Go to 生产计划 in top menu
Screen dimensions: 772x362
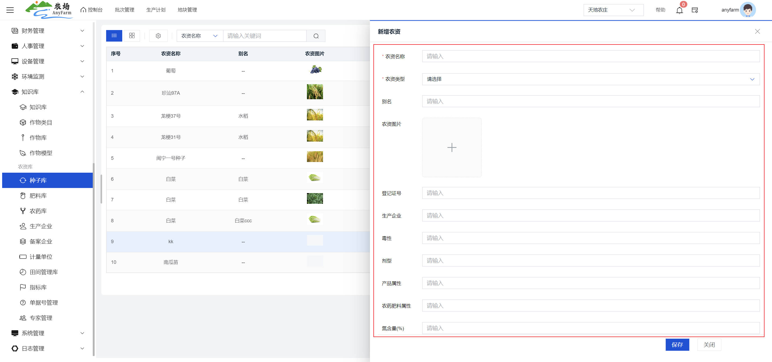(155, 10)
